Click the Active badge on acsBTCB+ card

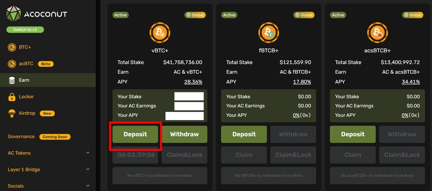point(338,15)
